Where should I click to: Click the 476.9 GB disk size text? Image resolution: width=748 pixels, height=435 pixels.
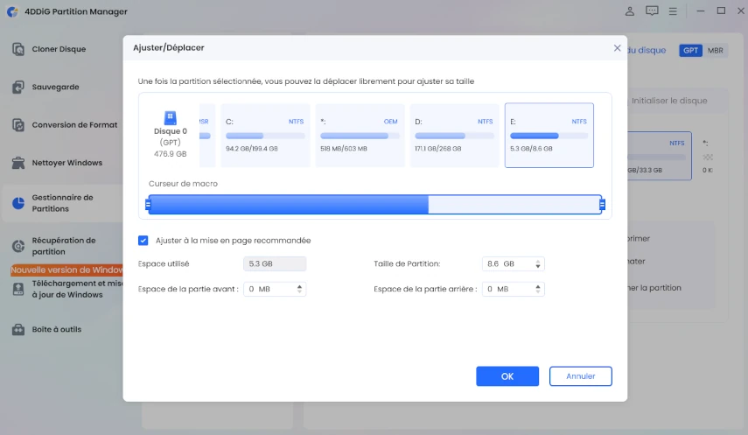pos(171,154)
